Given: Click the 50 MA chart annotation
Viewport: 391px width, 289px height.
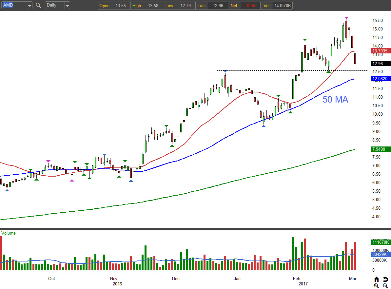Looking at the screenshot, I should tap(335, 99).
